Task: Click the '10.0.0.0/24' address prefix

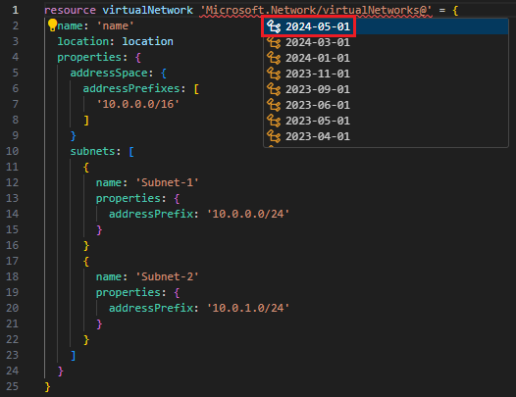Action: [x=248, y=214]
